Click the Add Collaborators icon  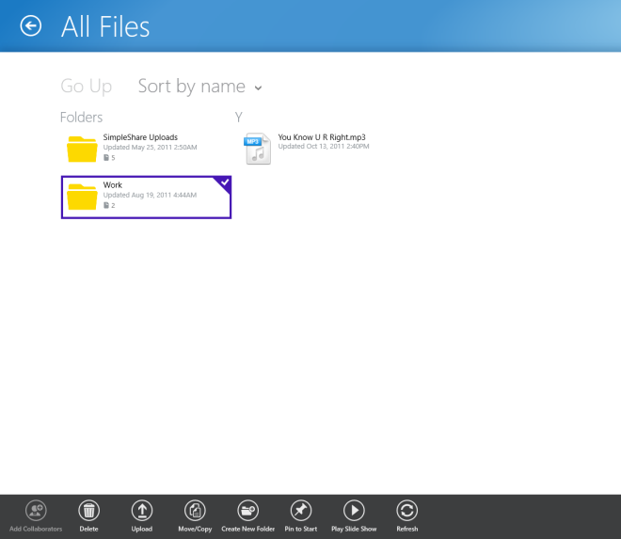coord(36,510)
